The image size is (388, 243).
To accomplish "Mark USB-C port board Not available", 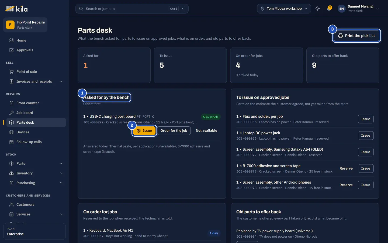I will 206,131.
